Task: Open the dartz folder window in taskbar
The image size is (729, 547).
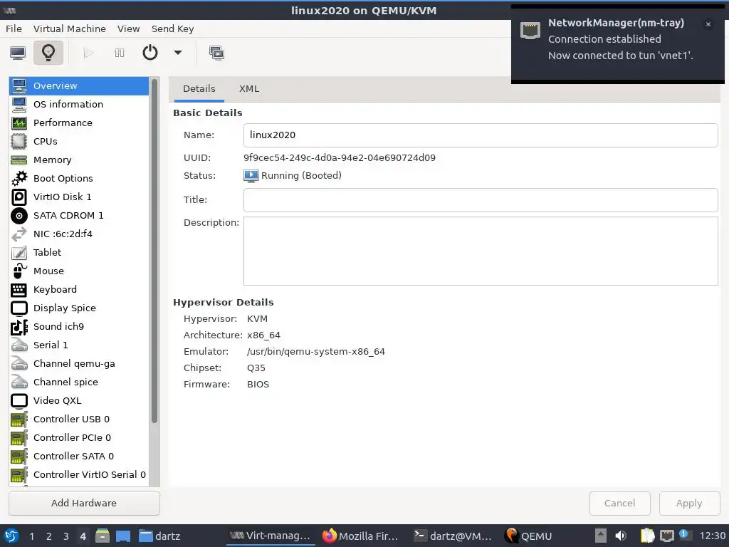Action: coord(159,536)
